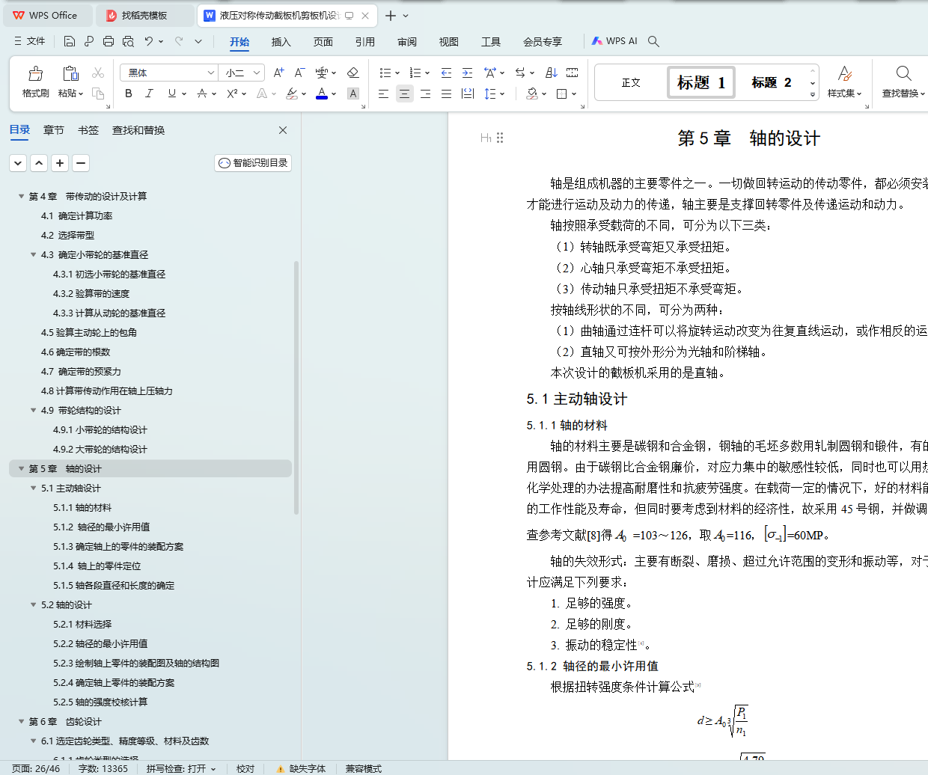Viewport: 928px width, 775px height.
Task: Toggle Bold formatting
Action: pyautogui.click(x=129, y=94)
